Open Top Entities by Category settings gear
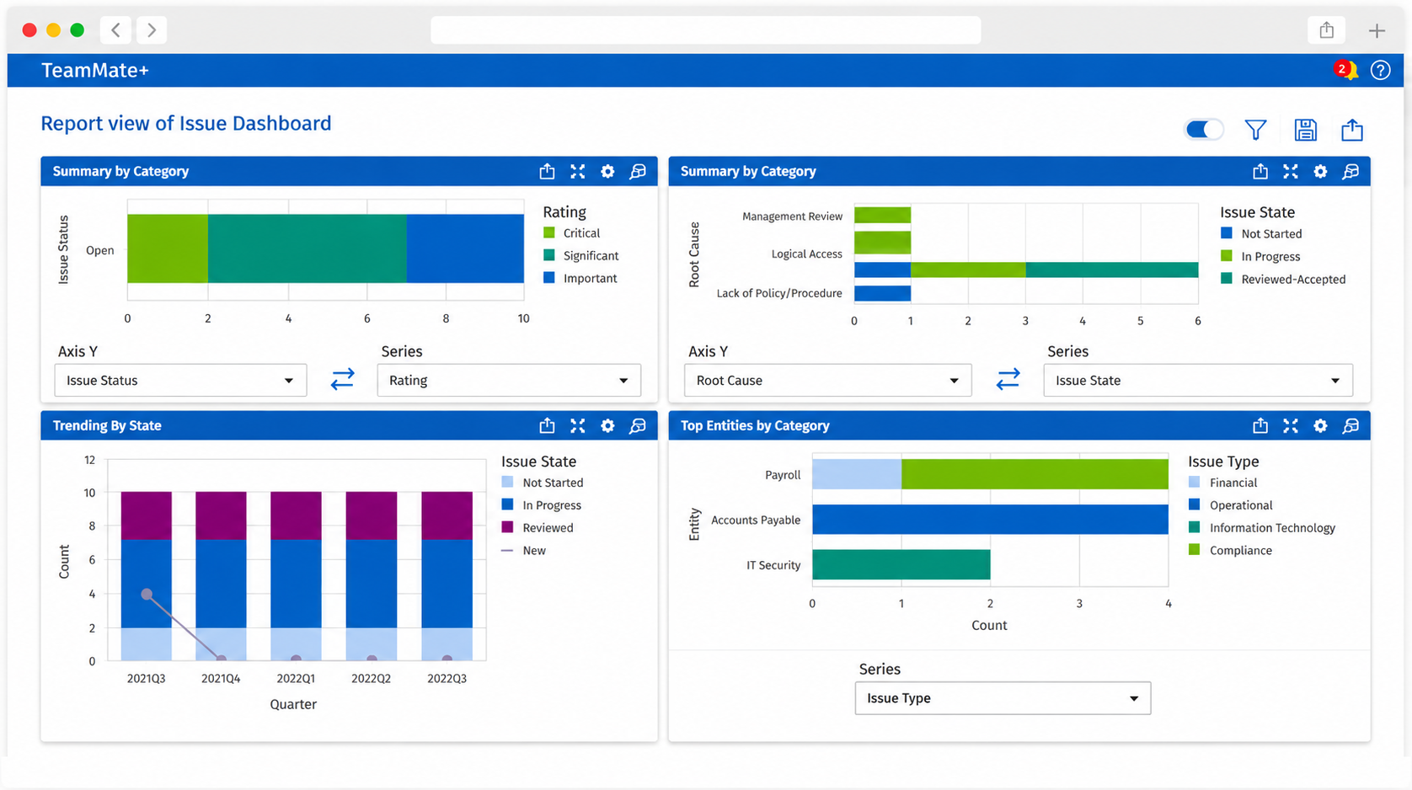 (x=1320, y=425)
